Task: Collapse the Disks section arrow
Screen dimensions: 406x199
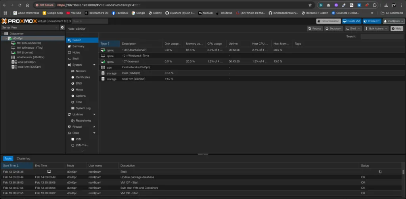Action: click(x=94, y=133)
